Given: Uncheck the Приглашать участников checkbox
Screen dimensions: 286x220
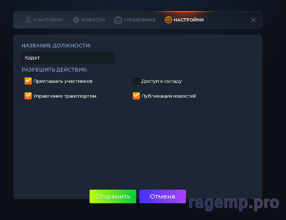Looking at the screenshot, I should click(x=28, y=81).
